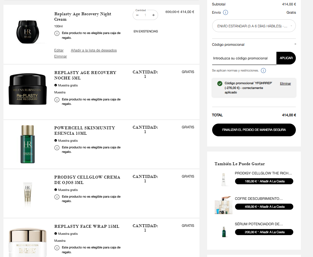
Task: Add Night Cream to lista de deseados
Action: click(x=94, y=50)
